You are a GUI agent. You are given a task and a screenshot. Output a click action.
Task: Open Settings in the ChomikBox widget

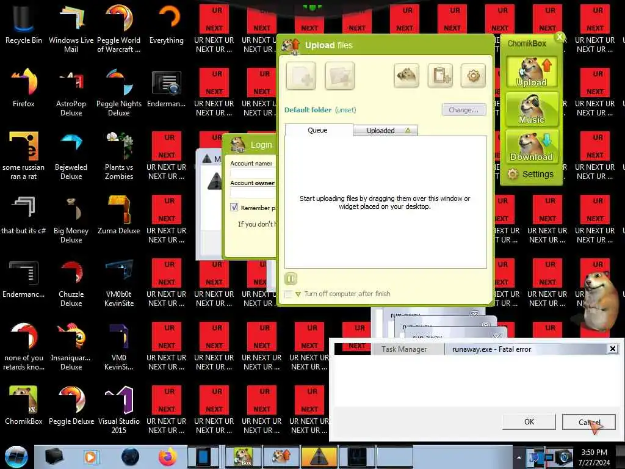[x=530, y=174]
